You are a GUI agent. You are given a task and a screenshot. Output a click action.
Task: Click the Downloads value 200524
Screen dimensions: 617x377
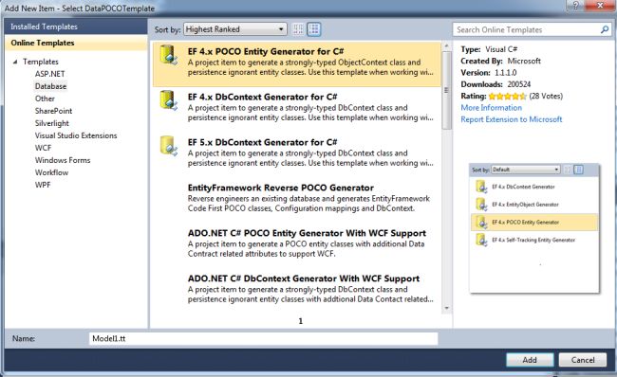click(x=519, y=84)
